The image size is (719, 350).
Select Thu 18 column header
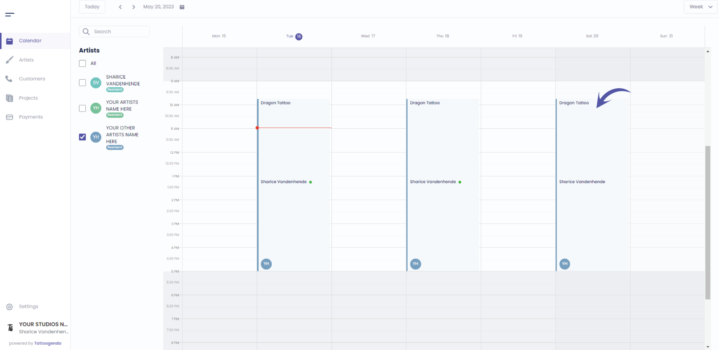click(x=443, y=36)
